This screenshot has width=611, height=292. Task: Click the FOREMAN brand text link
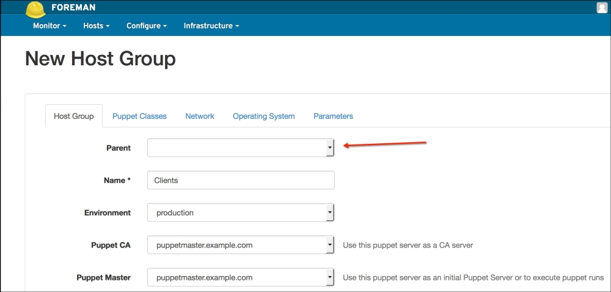(x=75, y=8)
